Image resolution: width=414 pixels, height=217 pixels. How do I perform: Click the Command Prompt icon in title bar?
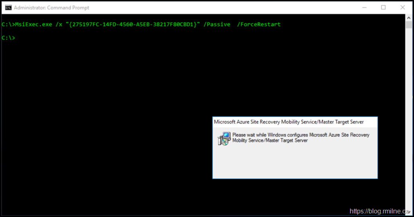point(8,8)
